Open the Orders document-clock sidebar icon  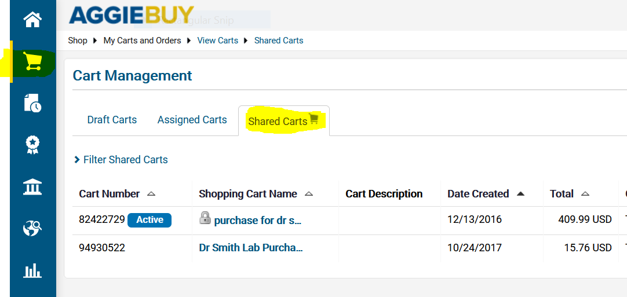[x=33, y=103]
